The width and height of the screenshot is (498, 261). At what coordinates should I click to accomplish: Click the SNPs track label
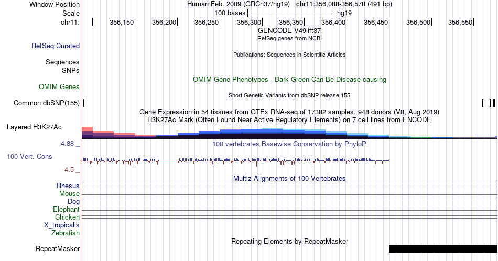point(71,70)
